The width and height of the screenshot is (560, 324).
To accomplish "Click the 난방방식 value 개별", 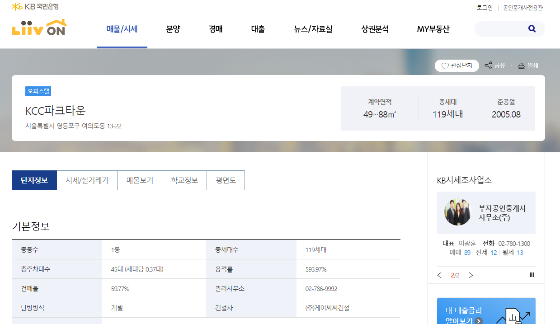I will 117,308.
